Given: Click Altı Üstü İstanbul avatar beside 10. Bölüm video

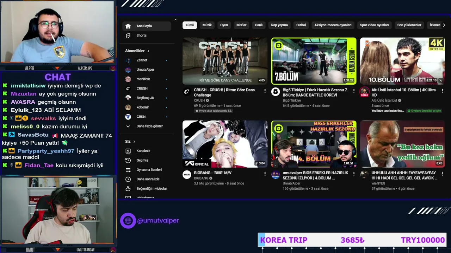Looking at the screenshot, I should tap(364, 92).
